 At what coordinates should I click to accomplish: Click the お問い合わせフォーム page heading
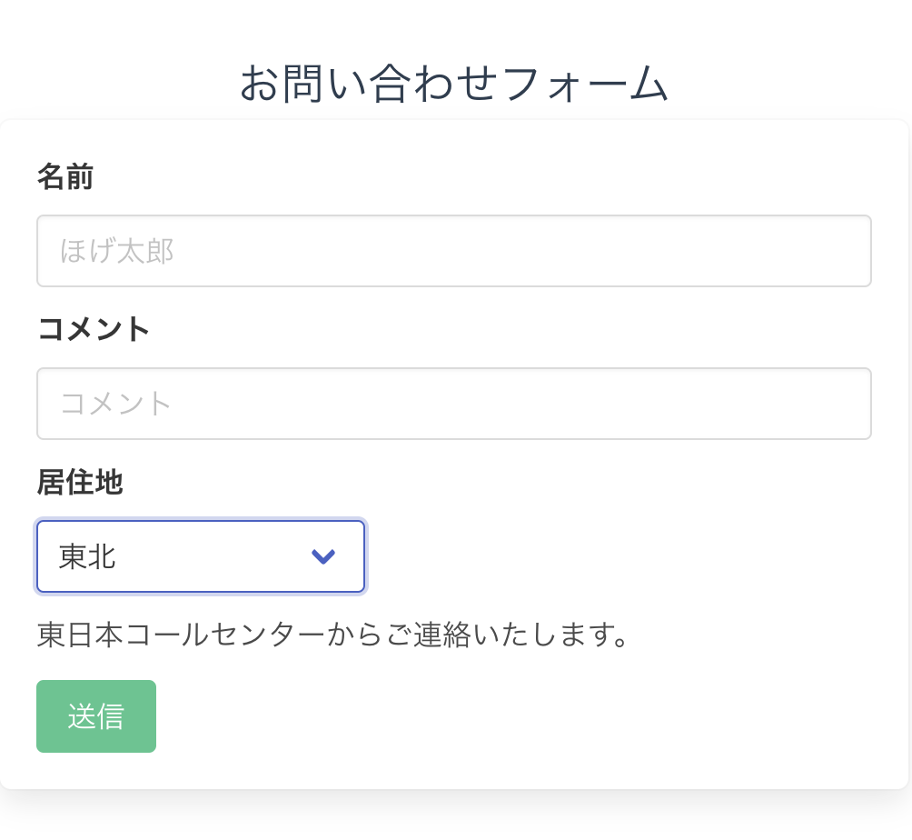coord(454,84)
